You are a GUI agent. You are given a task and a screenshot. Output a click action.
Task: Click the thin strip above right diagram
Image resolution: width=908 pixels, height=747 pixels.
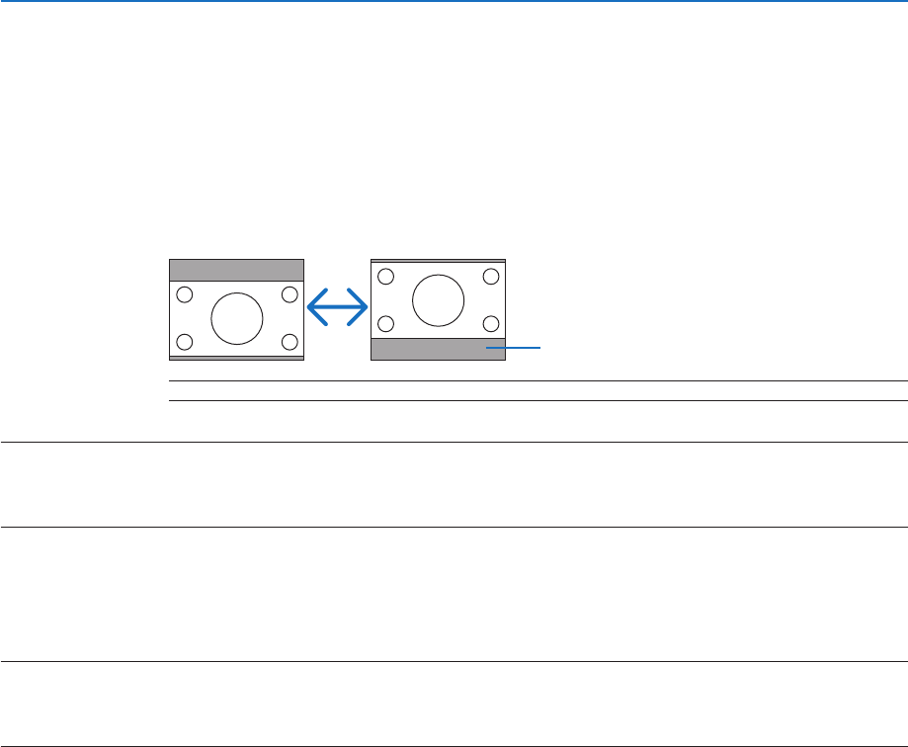coord(438,261)
